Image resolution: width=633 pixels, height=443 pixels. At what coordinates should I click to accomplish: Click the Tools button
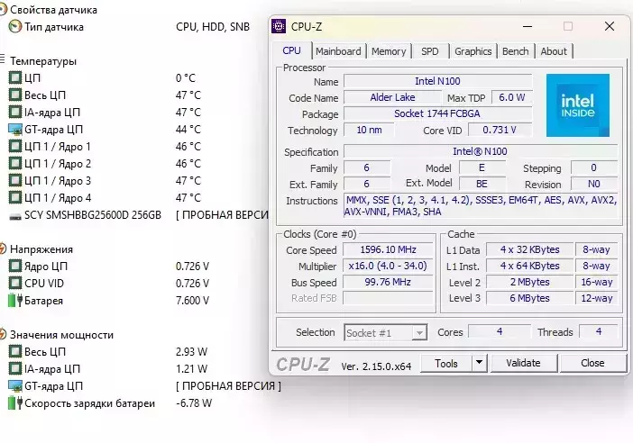(x=446, y=363)
